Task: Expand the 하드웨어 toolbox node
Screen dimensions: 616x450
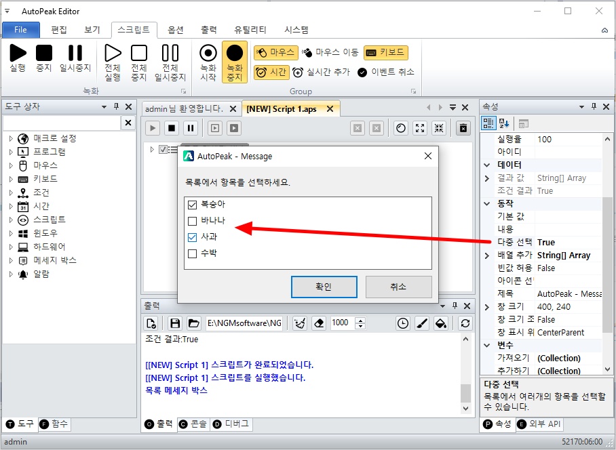Action: tap(11, 247)
